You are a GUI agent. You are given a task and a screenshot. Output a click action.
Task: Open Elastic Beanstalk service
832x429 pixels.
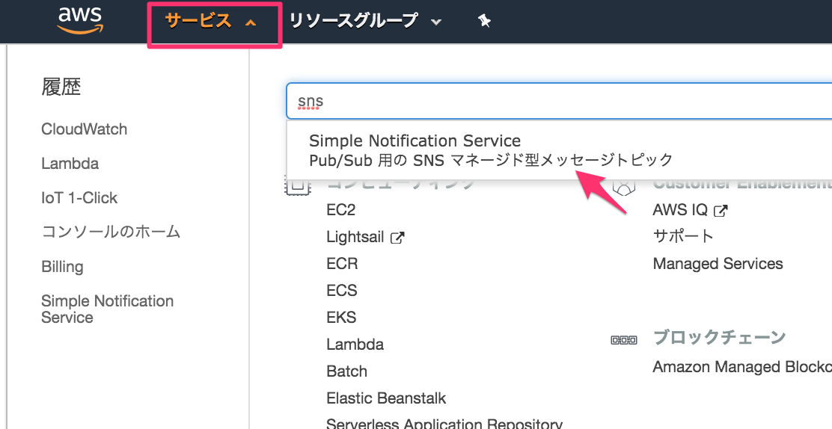[386, 398]
